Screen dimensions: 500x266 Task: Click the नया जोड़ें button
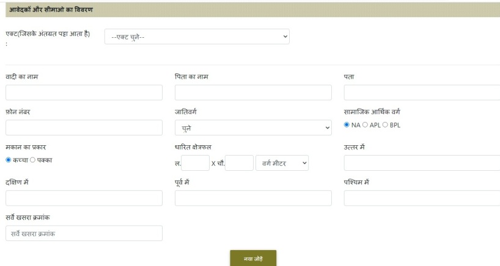[x=253, y=258]
